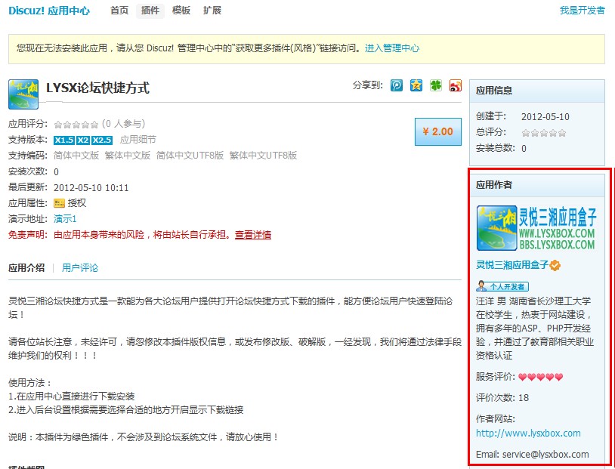
Task: Click the 安装总数: 0 text
Action: pos(501,148)
